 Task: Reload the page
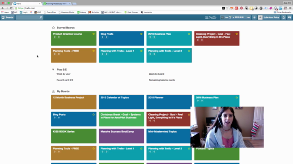(11, 8)
